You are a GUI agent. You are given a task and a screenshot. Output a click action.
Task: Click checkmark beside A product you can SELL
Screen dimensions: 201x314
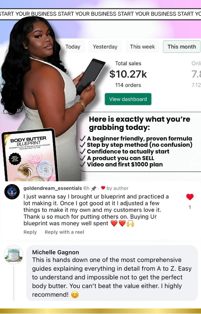82,158
